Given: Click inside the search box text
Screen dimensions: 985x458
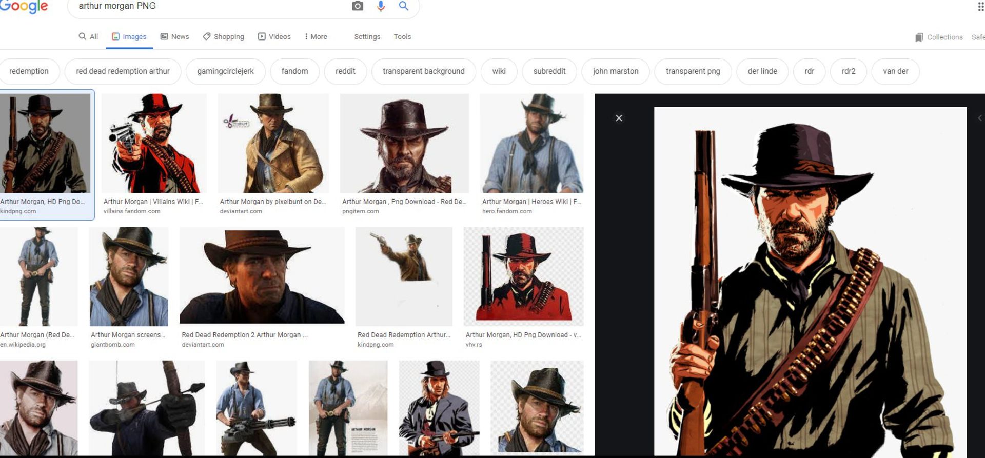Looking at the screenshot, I should point(117,6).
